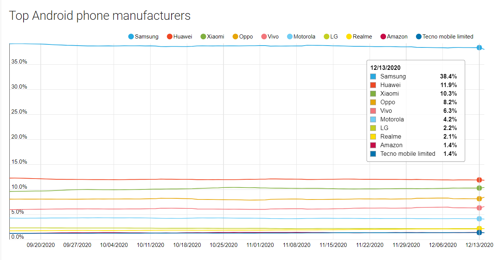
Task: Click the Oppo endpoint data marker
Action: [479, 199]
